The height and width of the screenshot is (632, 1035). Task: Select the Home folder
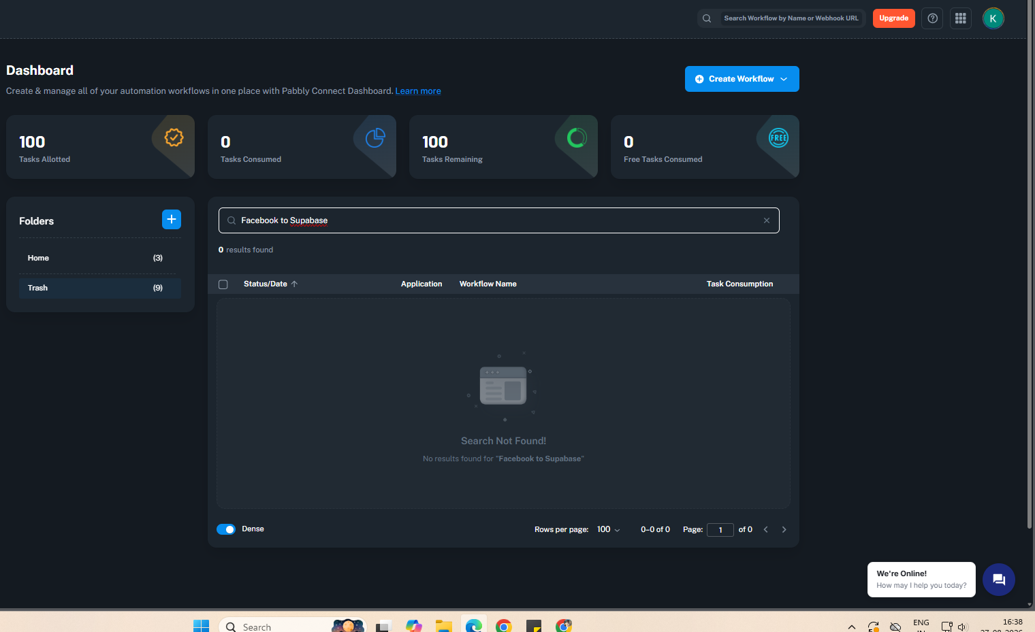click(100, 258)
